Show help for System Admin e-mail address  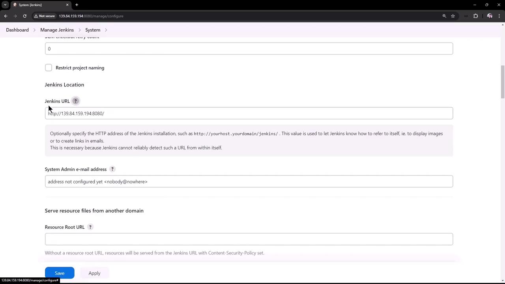click(112, 169)
